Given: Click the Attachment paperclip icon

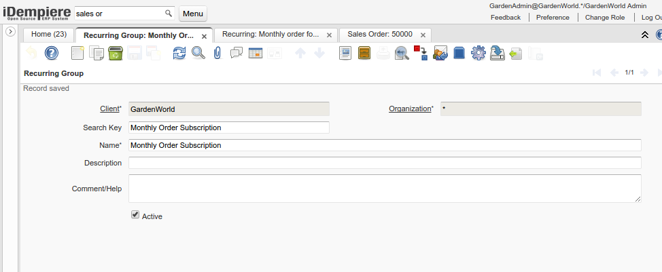Looking at the screenshot, I should (x=217, y=53).
